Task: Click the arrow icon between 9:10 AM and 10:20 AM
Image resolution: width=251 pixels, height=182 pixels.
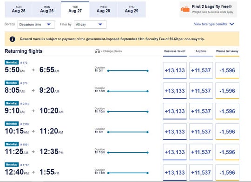Action: pos(33,111)
